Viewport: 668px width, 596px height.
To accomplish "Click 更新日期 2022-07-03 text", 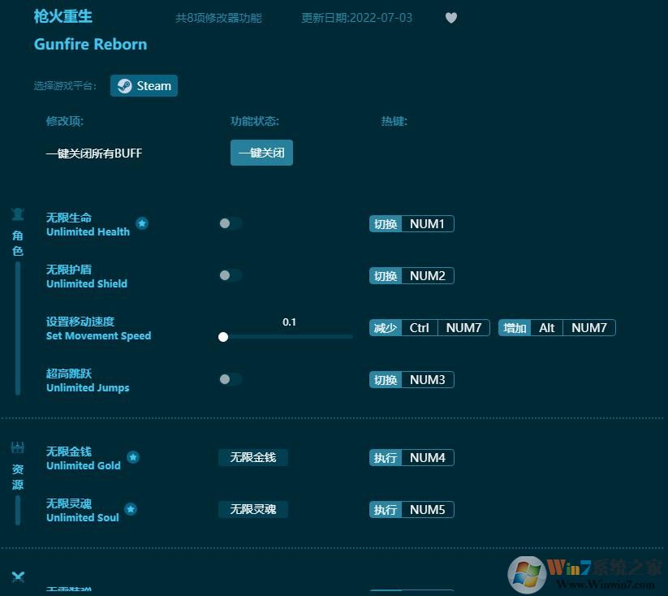I will (x=356, y=18).
